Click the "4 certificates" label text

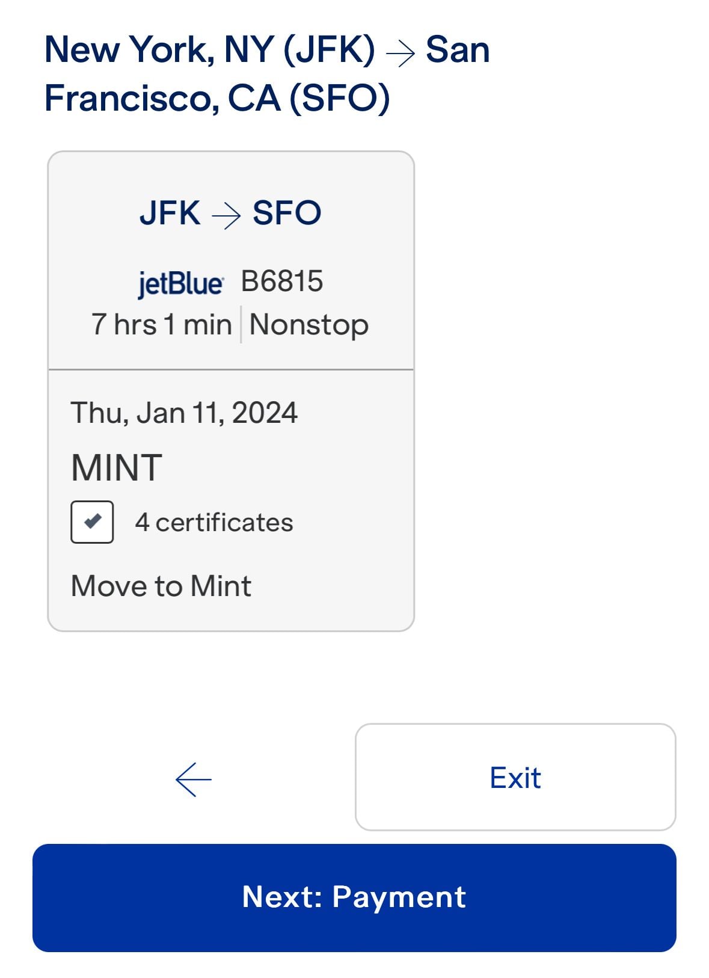pyautogui.click(x=214, y=522)
